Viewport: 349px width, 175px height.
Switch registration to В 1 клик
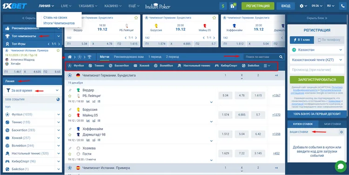tap(302, 40)
